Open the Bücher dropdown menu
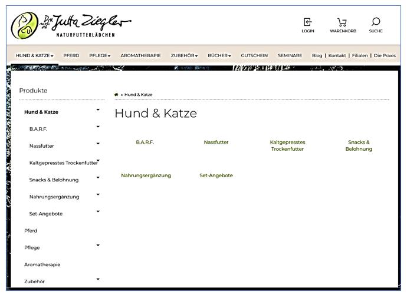 click(219, 55)
